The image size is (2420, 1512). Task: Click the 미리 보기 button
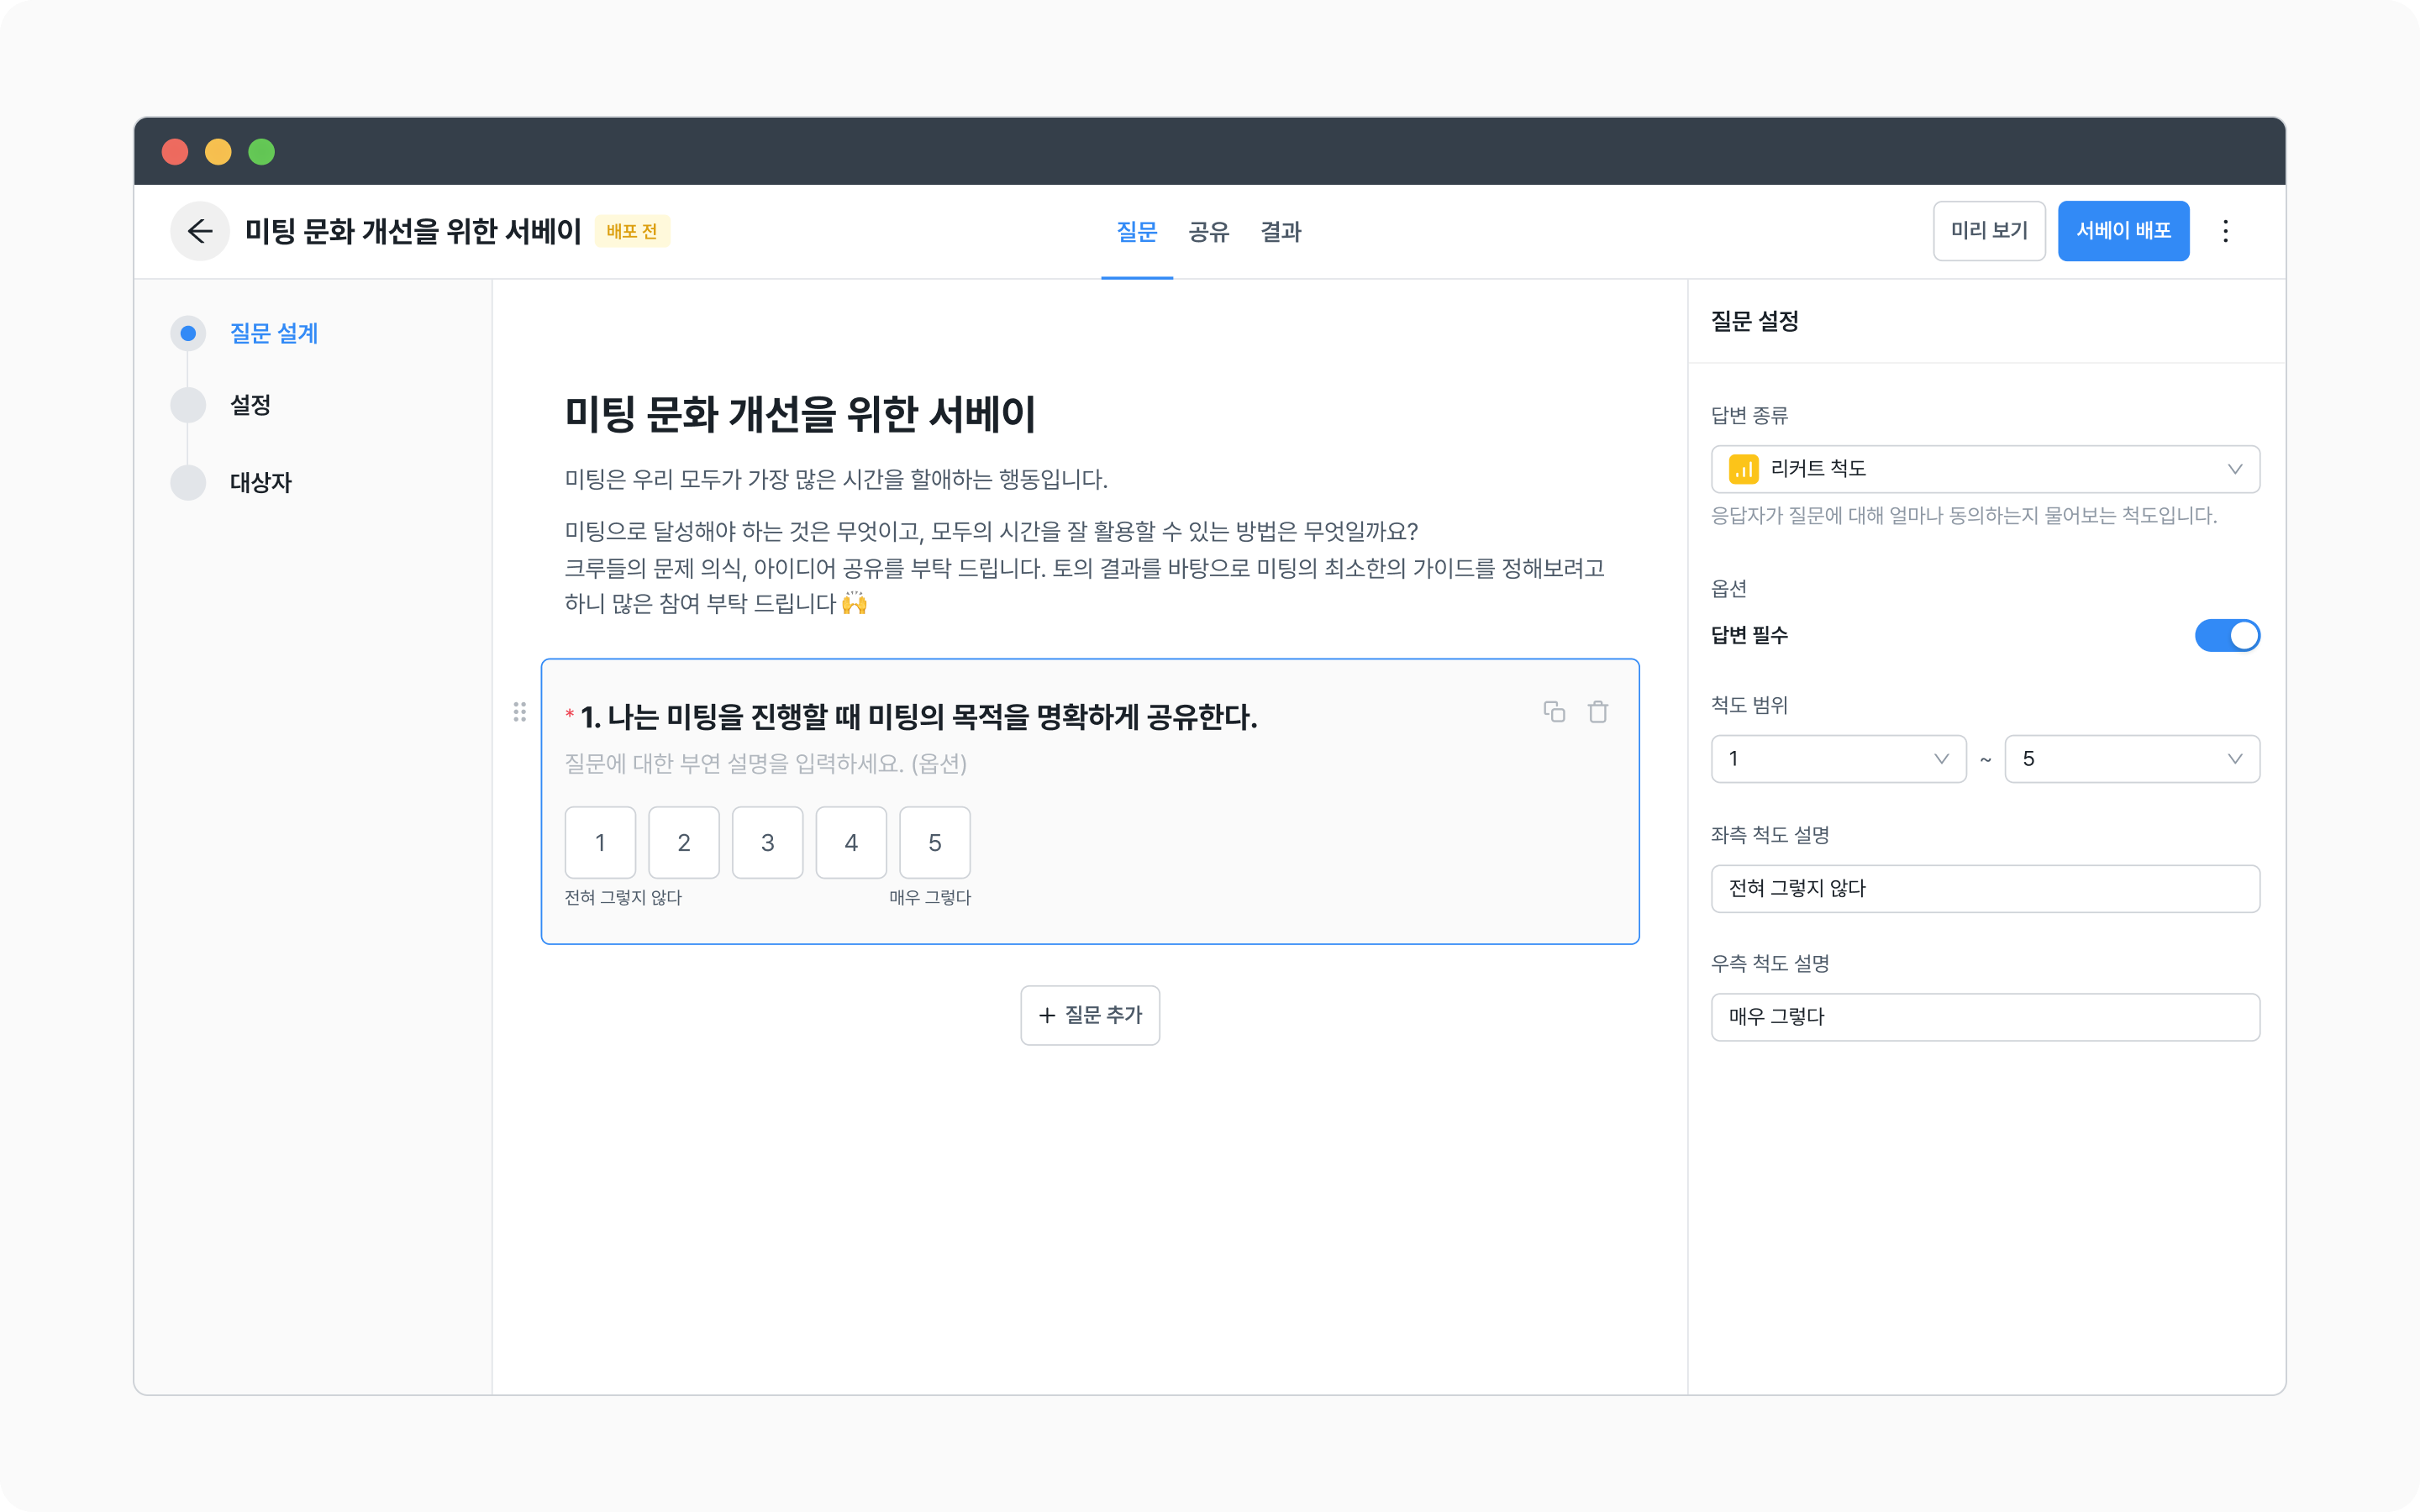pyautogui.click(x=1989, y=231)
